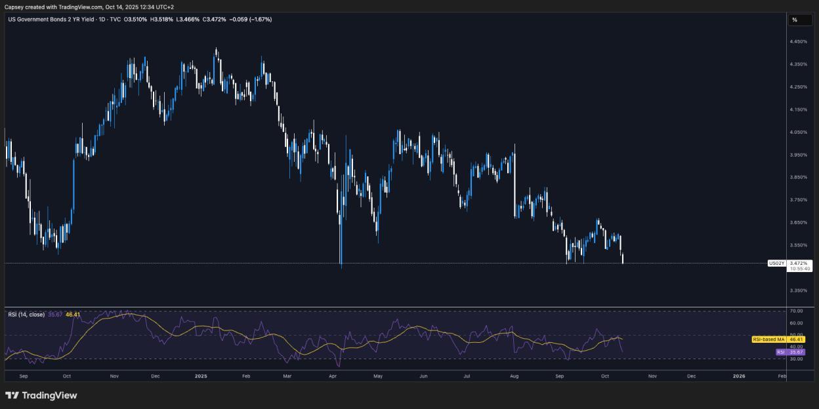This screenshot has width=819, height=409.
Task: Click the 2025 label on the time axis
Action: 200,376
